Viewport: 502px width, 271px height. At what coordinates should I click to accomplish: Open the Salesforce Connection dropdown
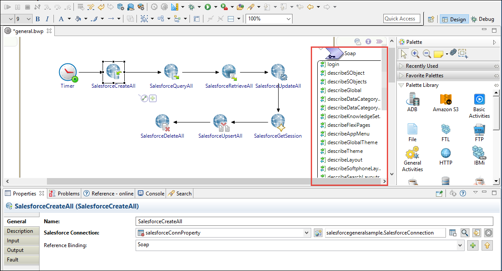coord(307,233)
